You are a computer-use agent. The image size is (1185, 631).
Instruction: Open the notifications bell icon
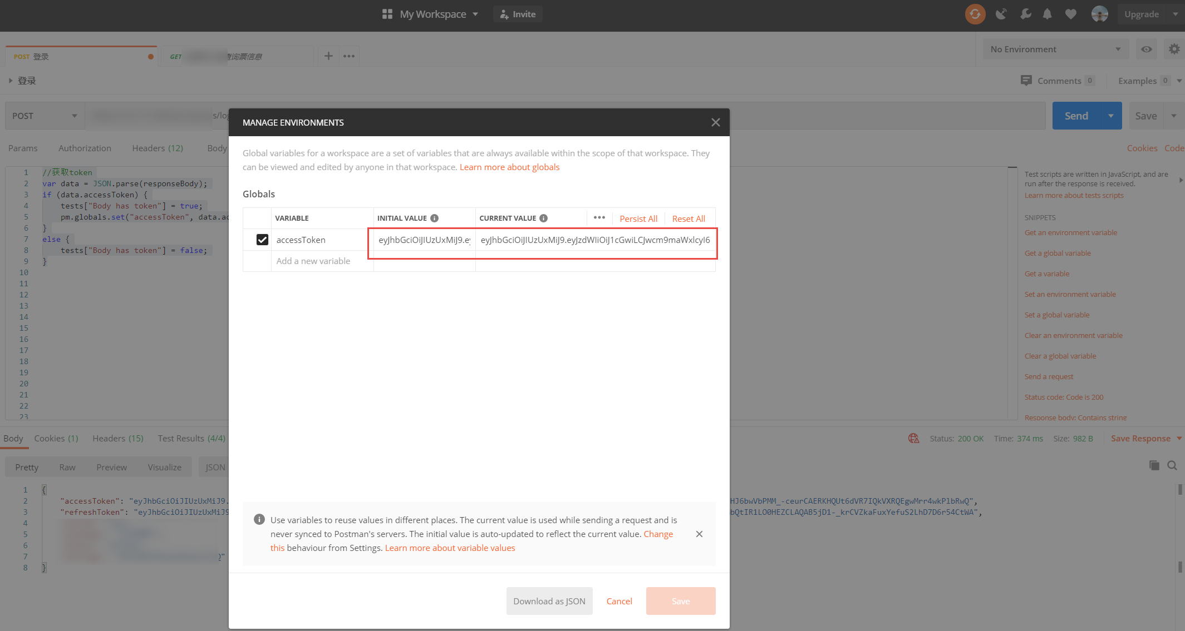tap(1047, 14)
